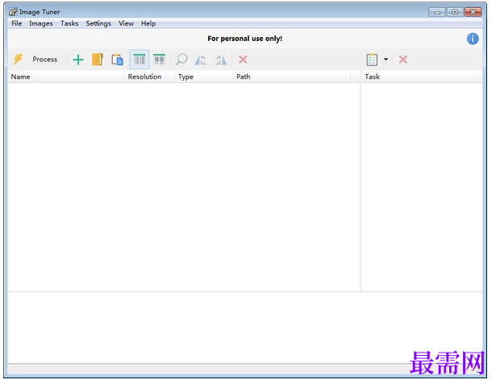Delete the task with the red X in the Task panel

[403, 60]
